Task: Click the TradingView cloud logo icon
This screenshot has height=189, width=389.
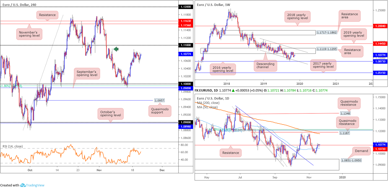Action: tap(23, 185)
